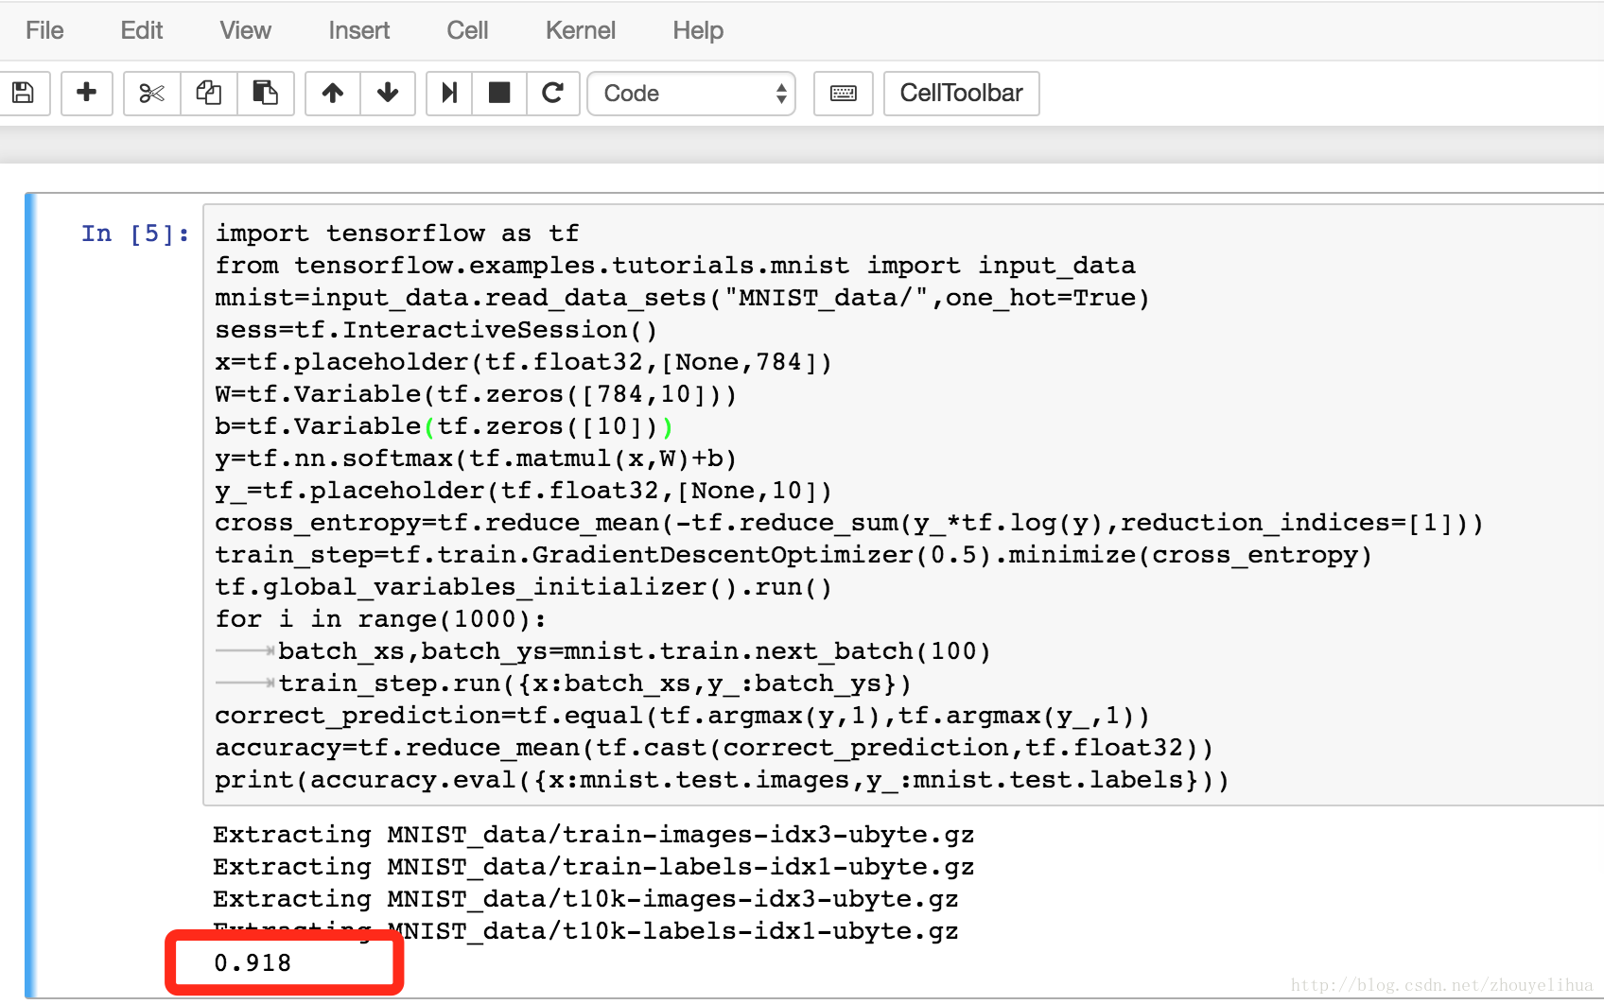The width and height of the screenshot is (1604, 1004).
Task: Click the CellToolbar button
Action: [x=961, y=93]
